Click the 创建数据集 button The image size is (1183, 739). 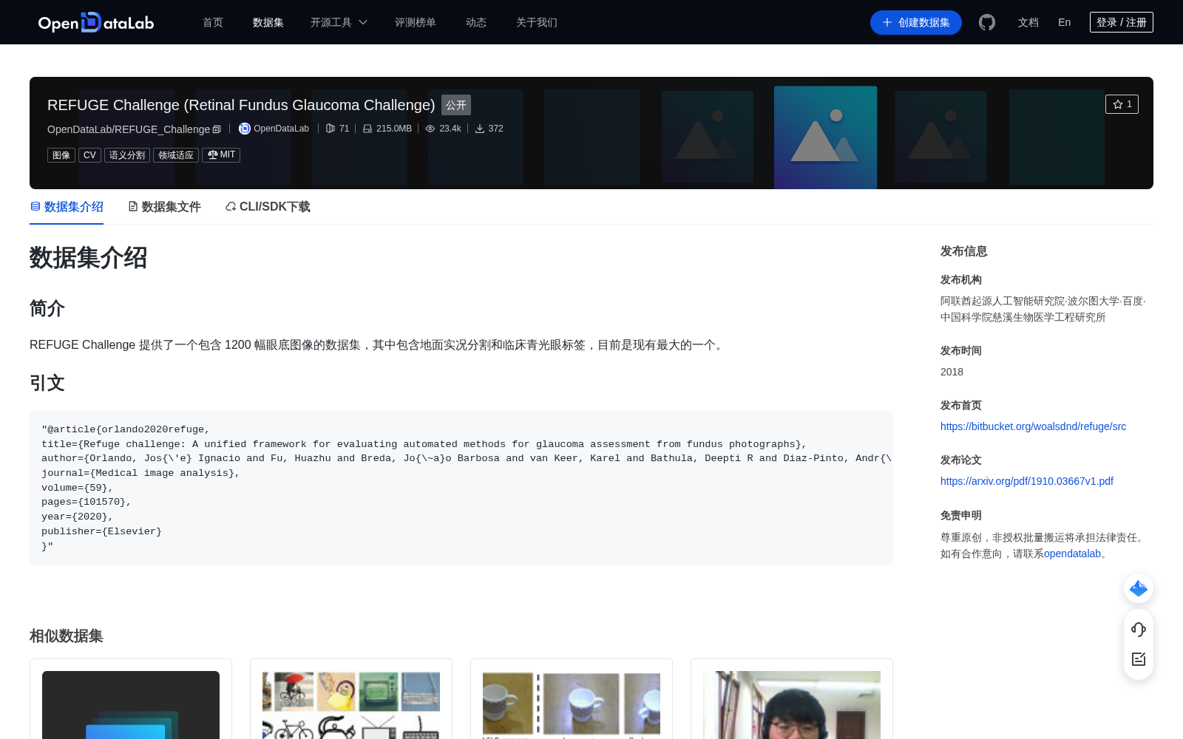pyautogui.click(x=916, y=22)
